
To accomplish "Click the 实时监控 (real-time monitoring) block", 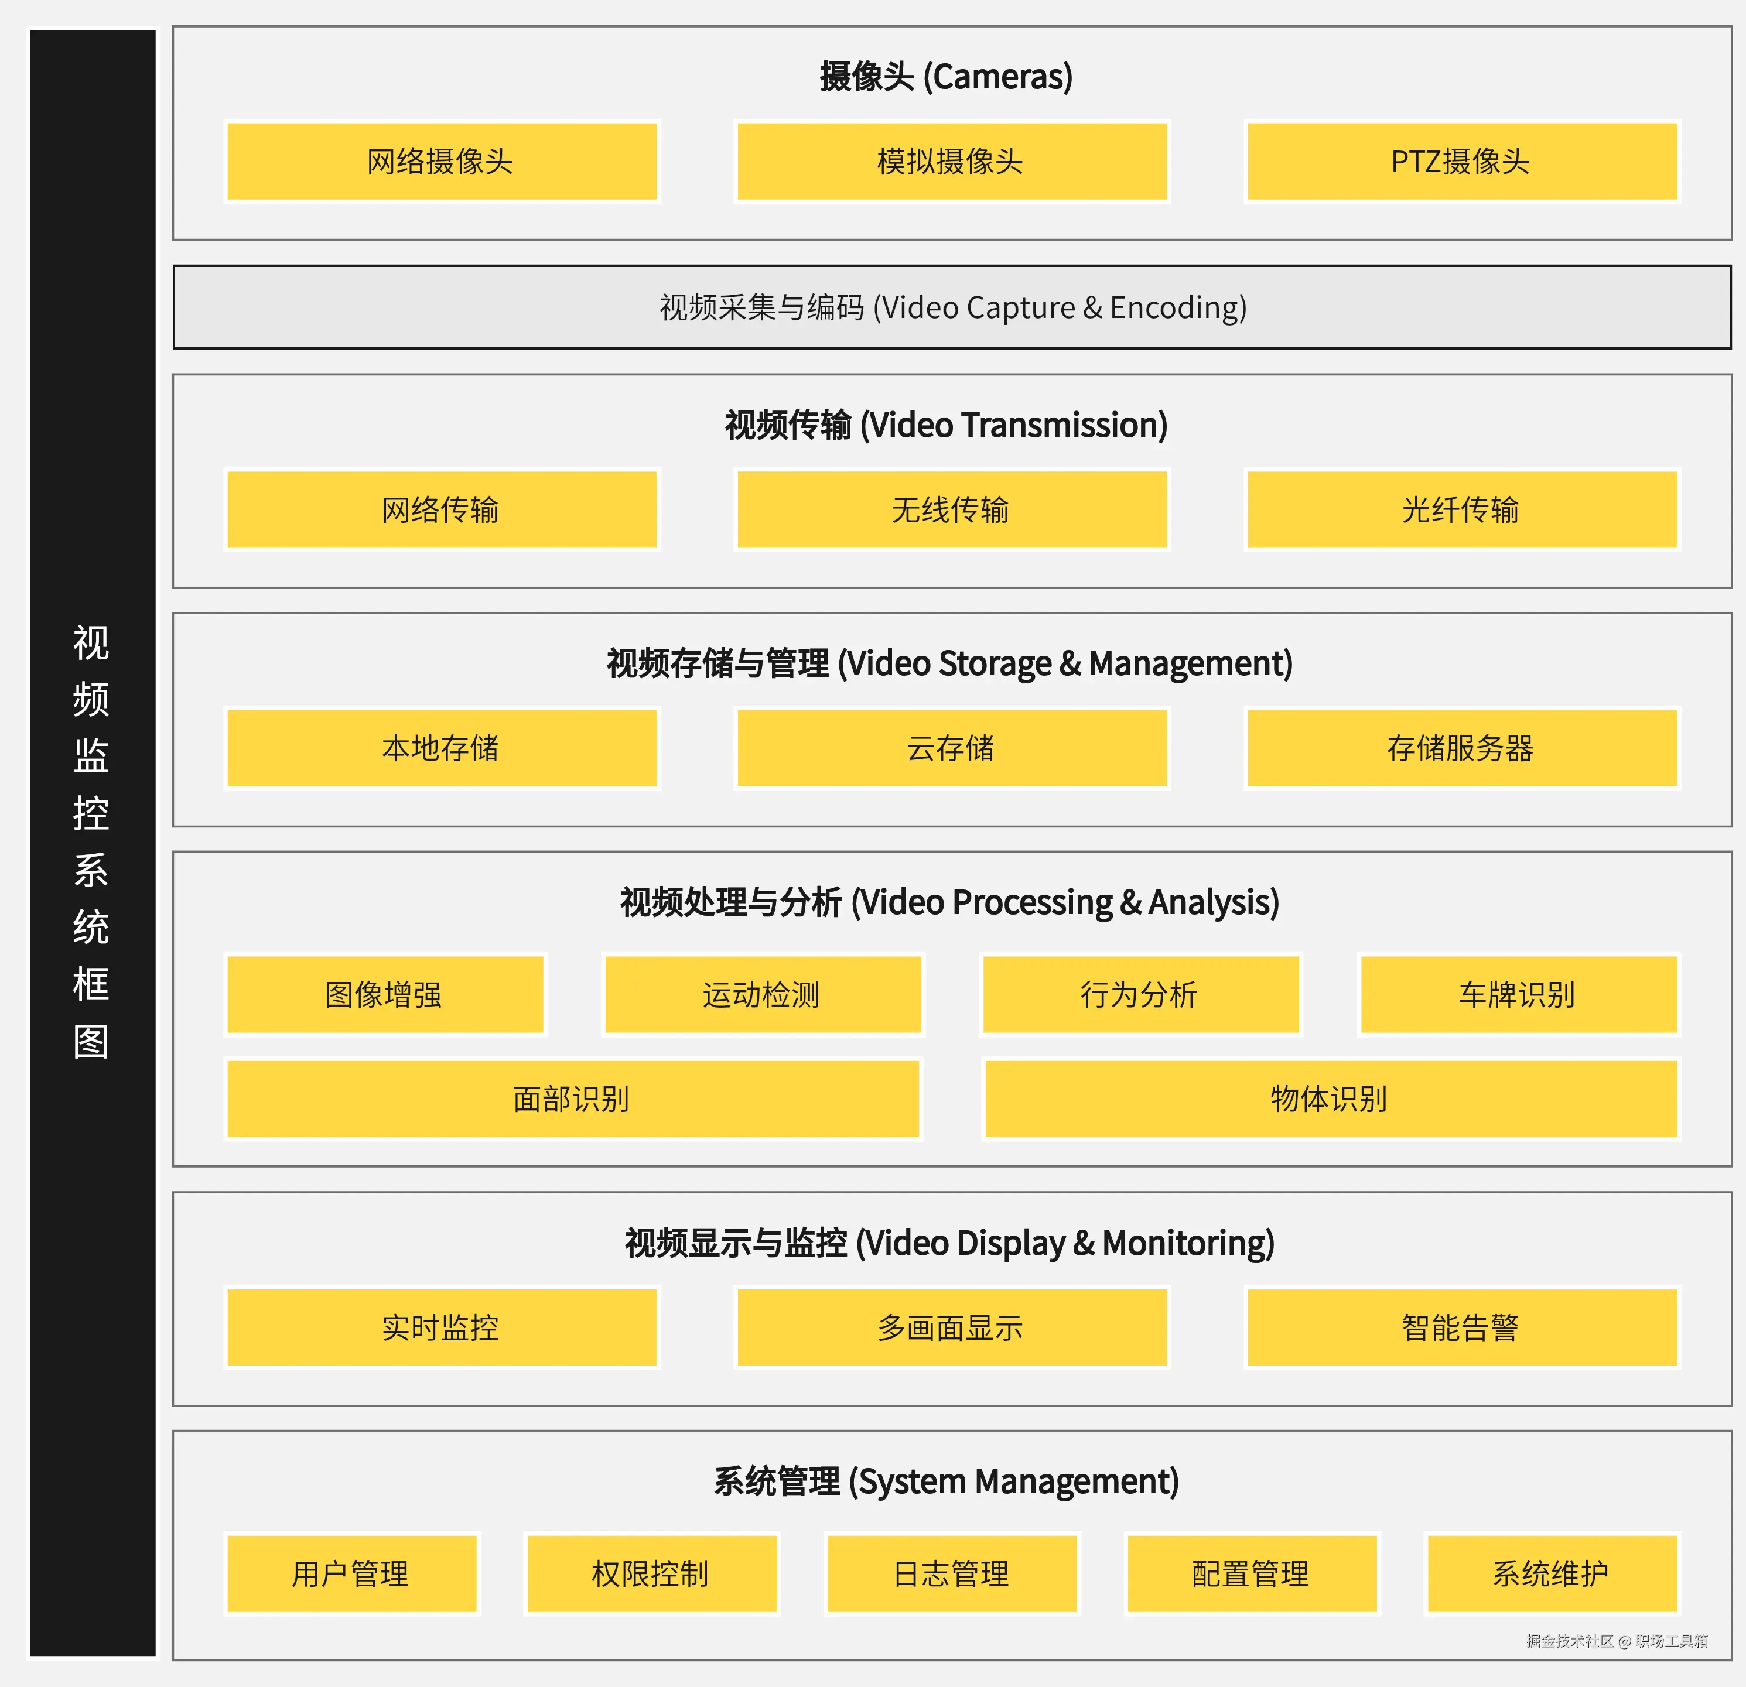I will coord(443,1328).
